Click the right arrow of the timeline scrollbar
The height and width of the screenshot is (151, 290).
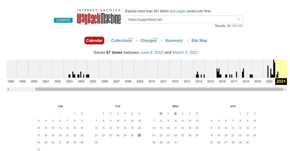pos(285,89)
